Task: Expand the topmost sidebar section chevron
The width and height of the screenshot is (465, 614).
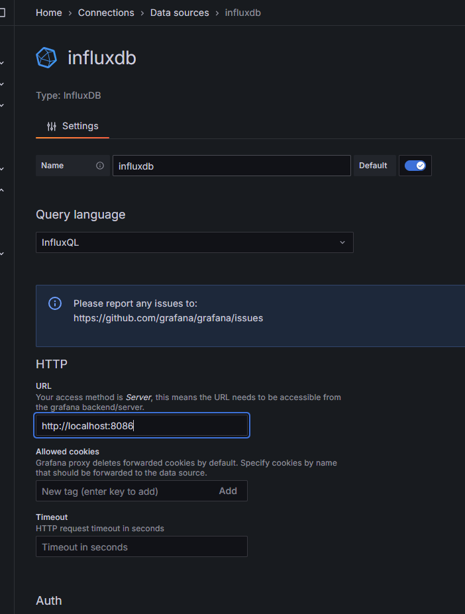Action: point(2,63)
